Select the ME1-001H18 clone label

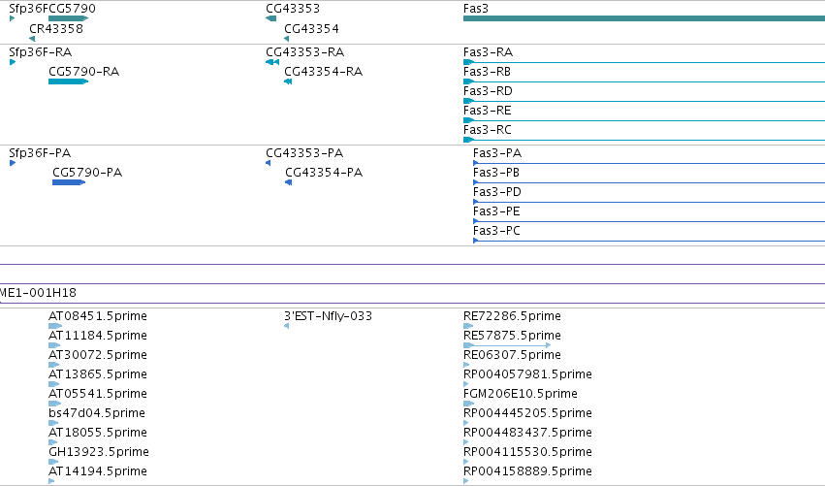38,293
